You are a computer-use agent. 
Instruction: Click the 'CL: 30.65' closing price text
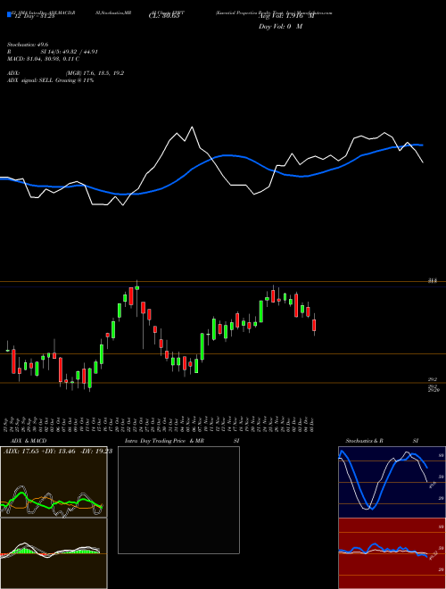tap(163, 17)
